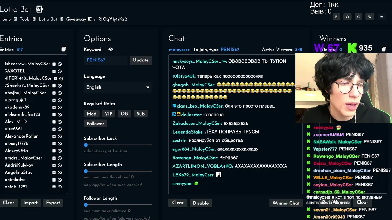This screenshot has height=220, width=392.
Task: Ban entry 7Shanks7_MaloyCSer with block icon
Action: 60,86
